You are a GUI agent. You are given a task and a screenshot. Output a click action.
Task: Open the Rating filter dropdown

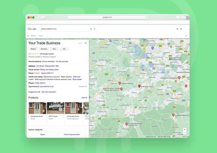33,36
